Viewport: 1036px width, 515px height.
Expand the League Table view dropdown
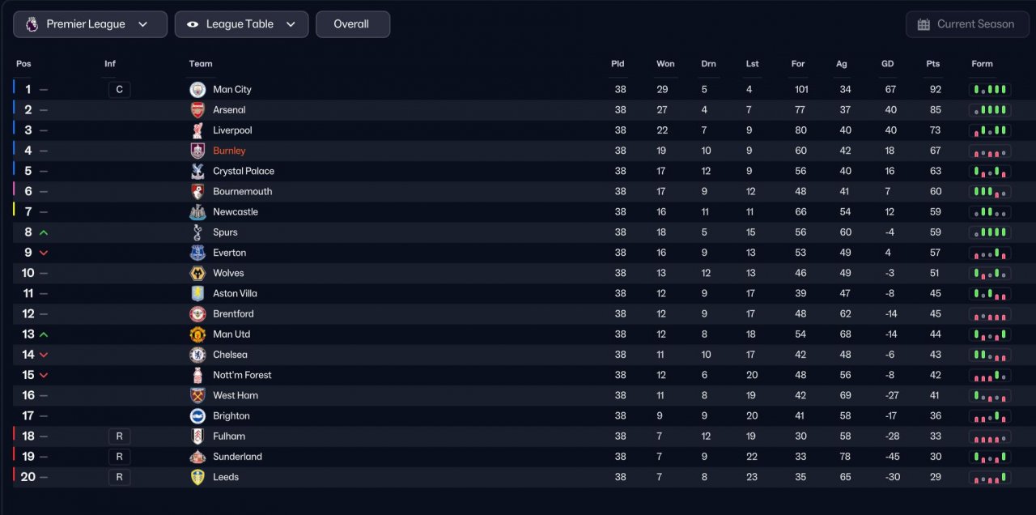coord(241,24)
